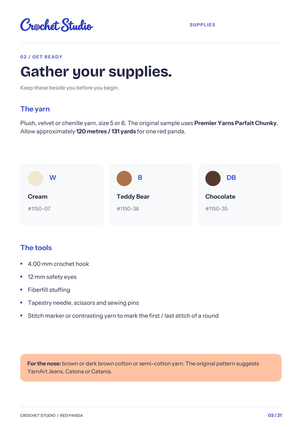Screen dimensions: 302x427
Task: Click the #1150-36 color code
Action: pos(127,209)
